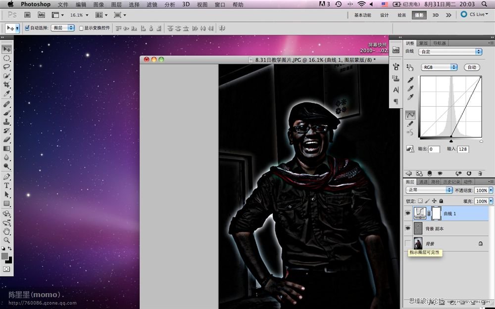The height and width of the screenshot is (309, 495).
Task: Switch to the 蒙版 tab
Action: [x=423, y=43]
